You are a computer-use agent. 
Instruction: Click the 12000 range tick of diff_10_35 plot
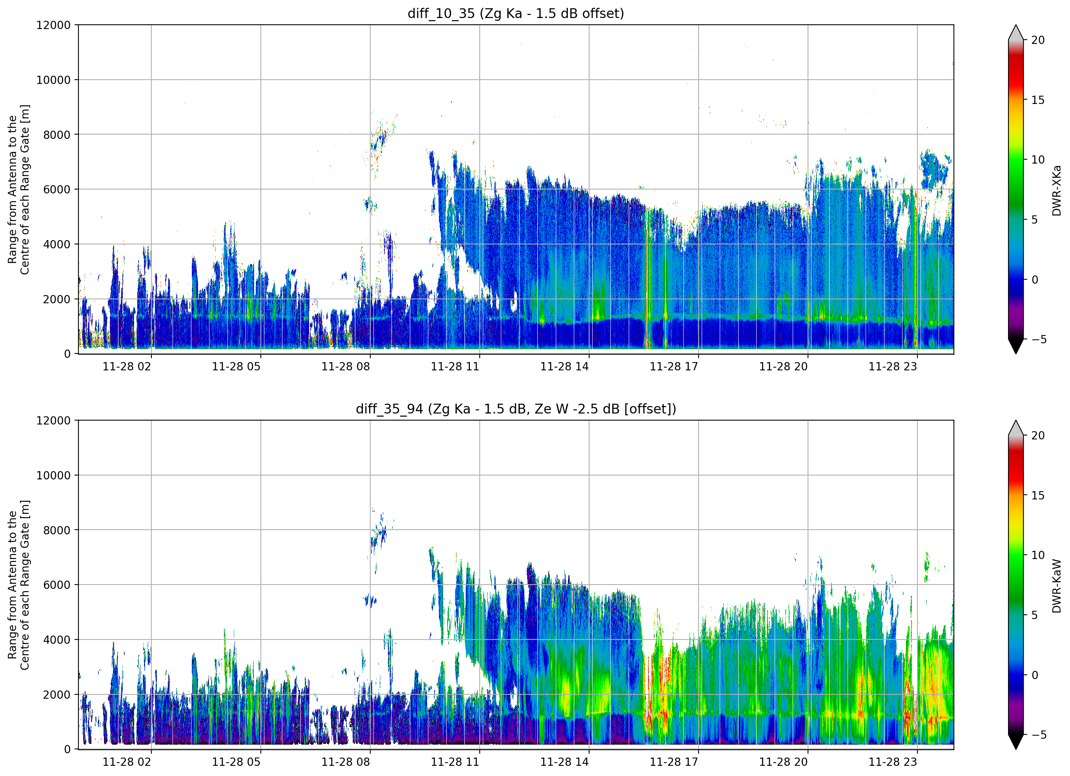[53, 25]
